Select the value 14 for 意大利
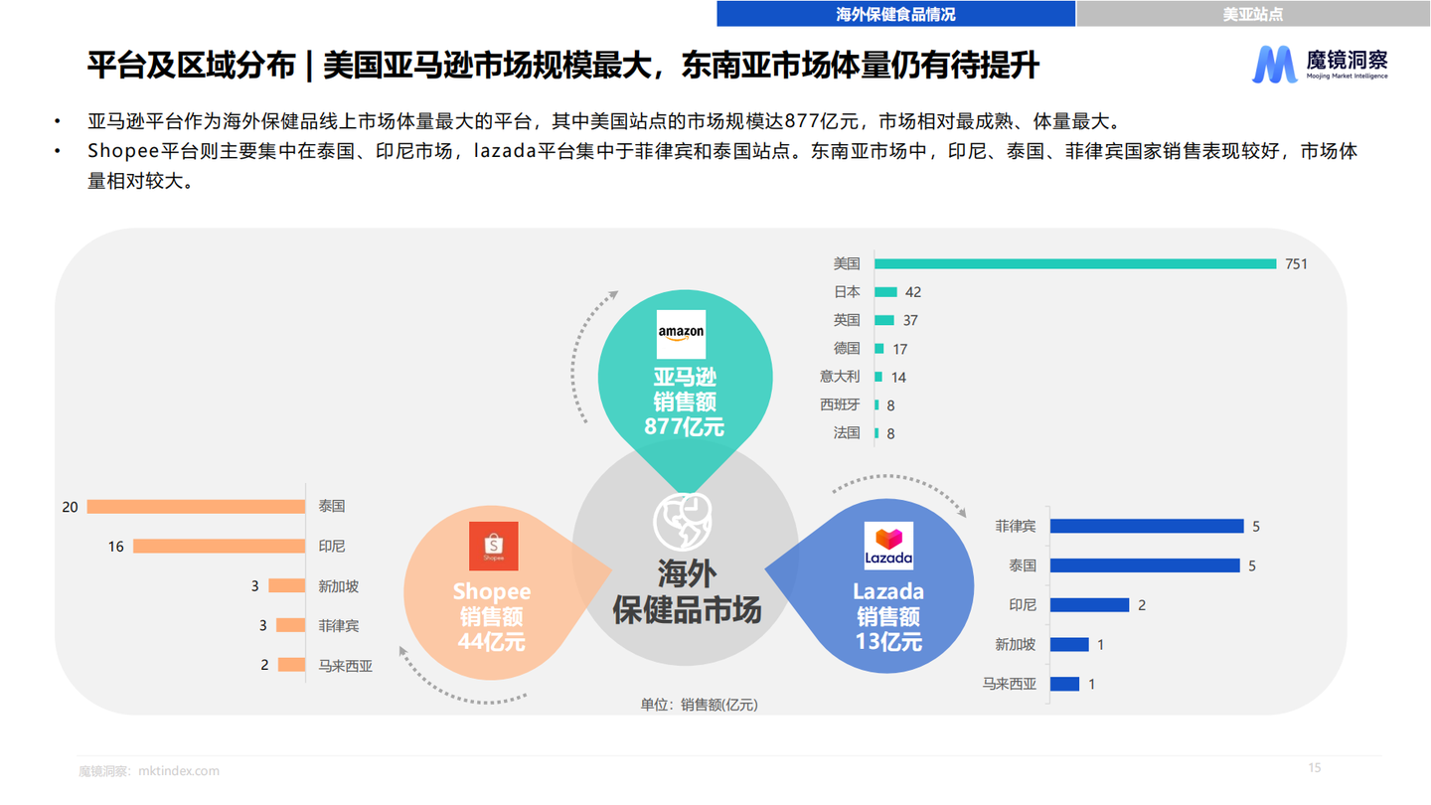Screen dimensions: 1431x805 (898, 378)
